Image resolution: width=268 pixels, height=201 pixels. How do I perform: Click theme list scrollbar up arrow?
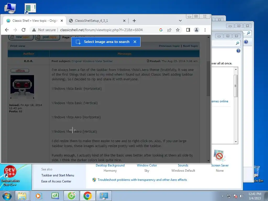[236, 69]
